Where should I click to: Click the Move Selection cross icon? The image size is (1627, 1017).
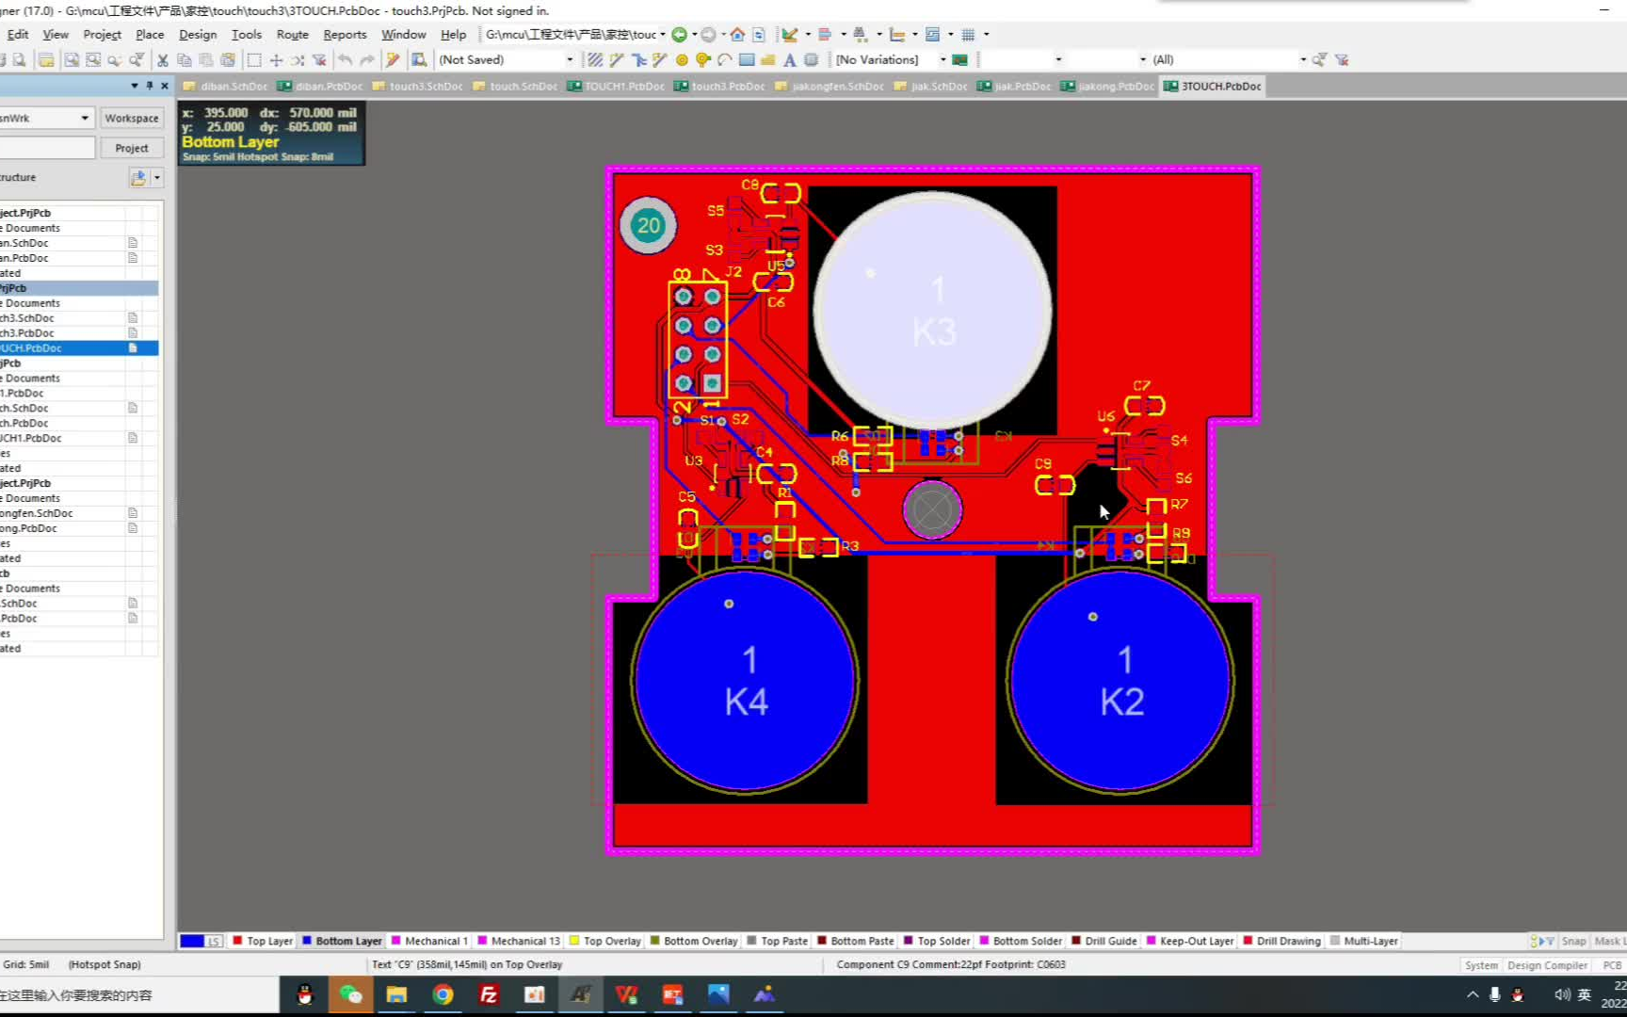click(276, 59)
